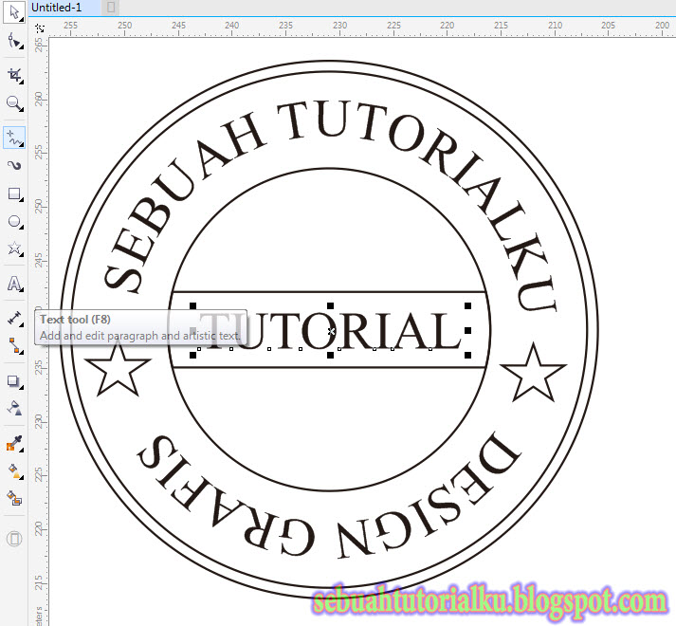The width and height of the screenshot is (676, 626).
Task: Select the Smart Fill tool
Action: [14, 498]
